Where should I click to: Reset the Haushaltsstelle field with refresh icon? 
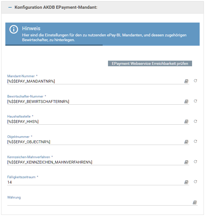195,121
